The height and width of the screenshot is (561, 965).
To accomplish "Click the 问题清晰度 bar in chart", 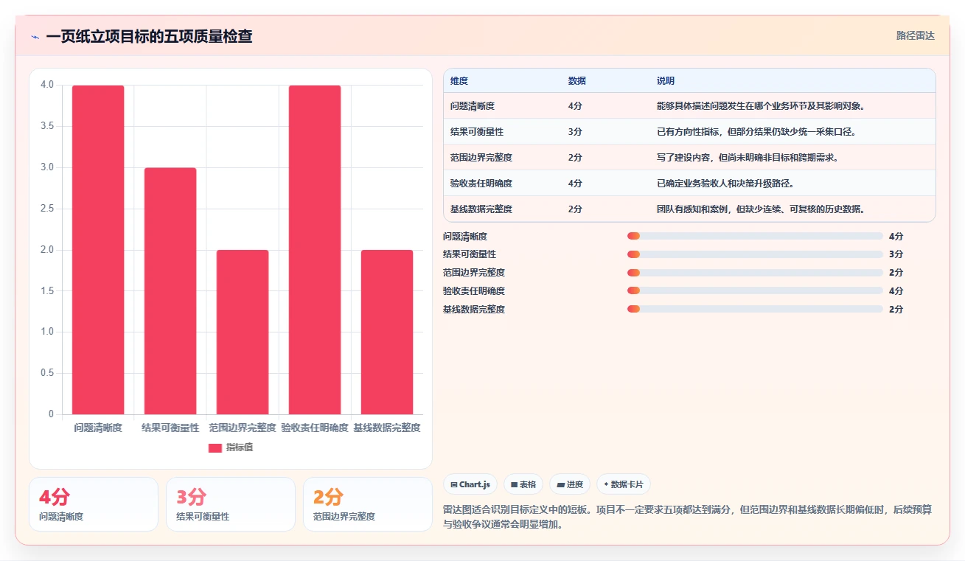I will (x=98, y=250).
